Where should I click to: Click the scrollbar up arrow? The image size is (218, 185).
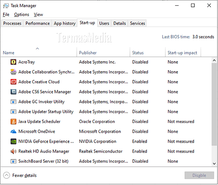tap(214, 60)
